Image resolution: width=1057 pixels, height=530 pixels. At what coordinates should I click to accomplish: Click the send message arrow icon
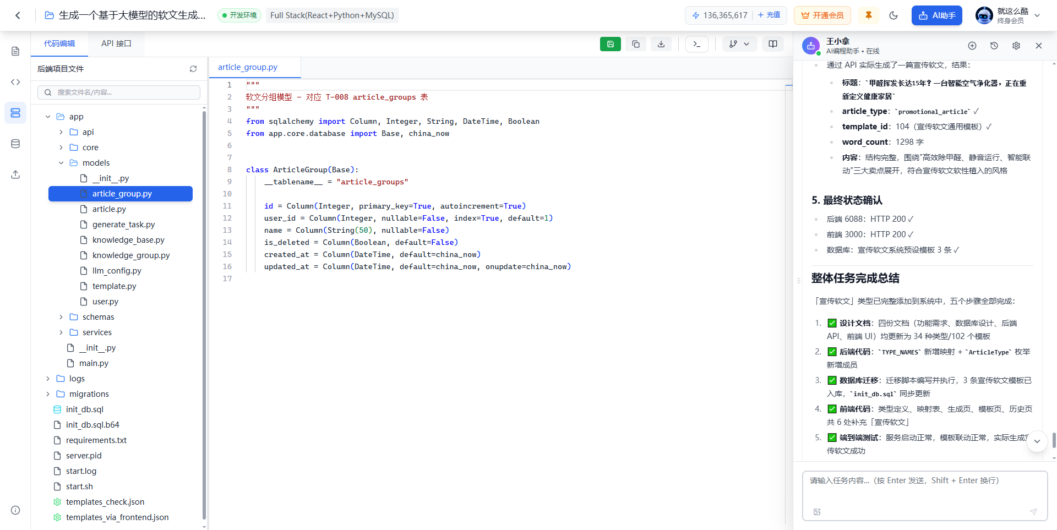click(1033, 512)
